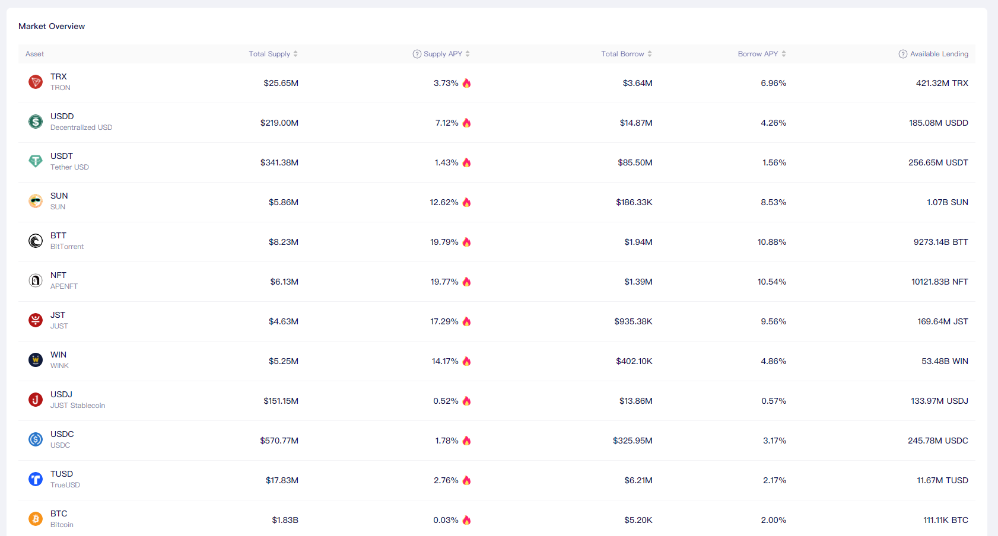Image resolution: width=998 pixels, height=536 pixels.
Task: Open the USDC asset name link
Action: coord(62,434)
